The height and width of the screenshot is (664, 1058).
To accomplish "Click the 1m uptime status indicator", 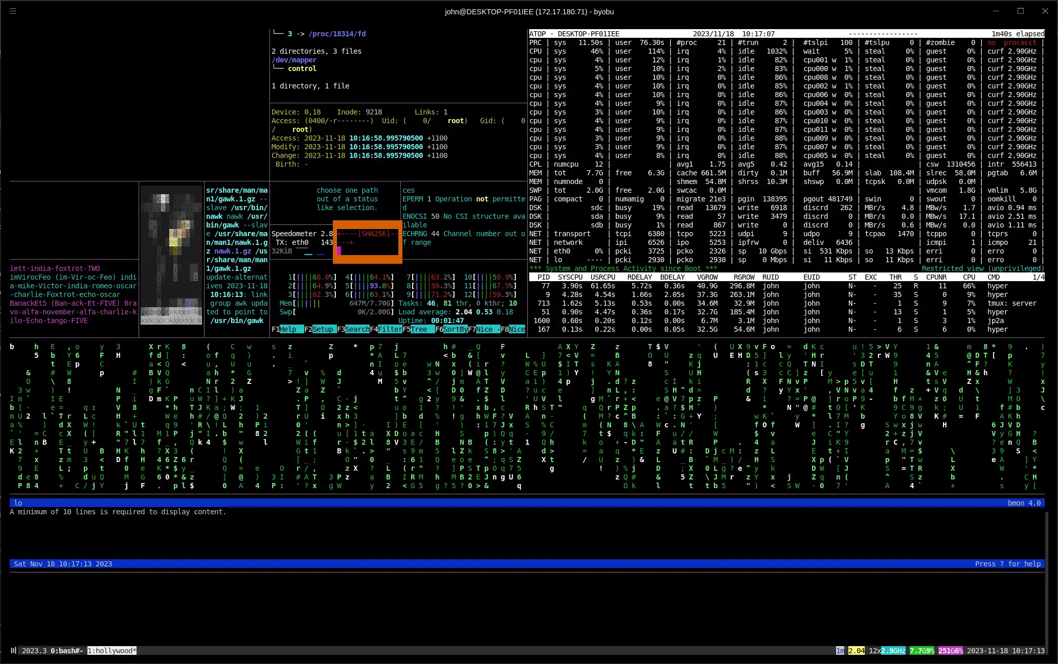I will [840, 651].
